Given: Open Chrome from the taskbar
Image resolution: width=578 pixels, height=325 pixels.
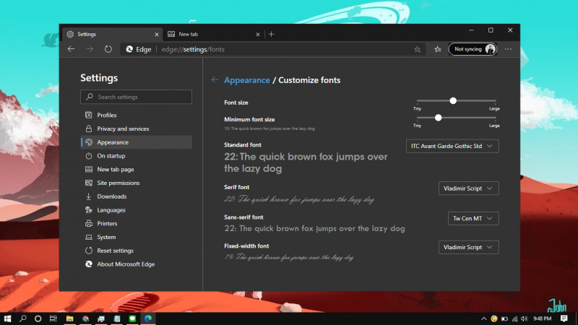Looking at the screenshot, I should 85,318.
